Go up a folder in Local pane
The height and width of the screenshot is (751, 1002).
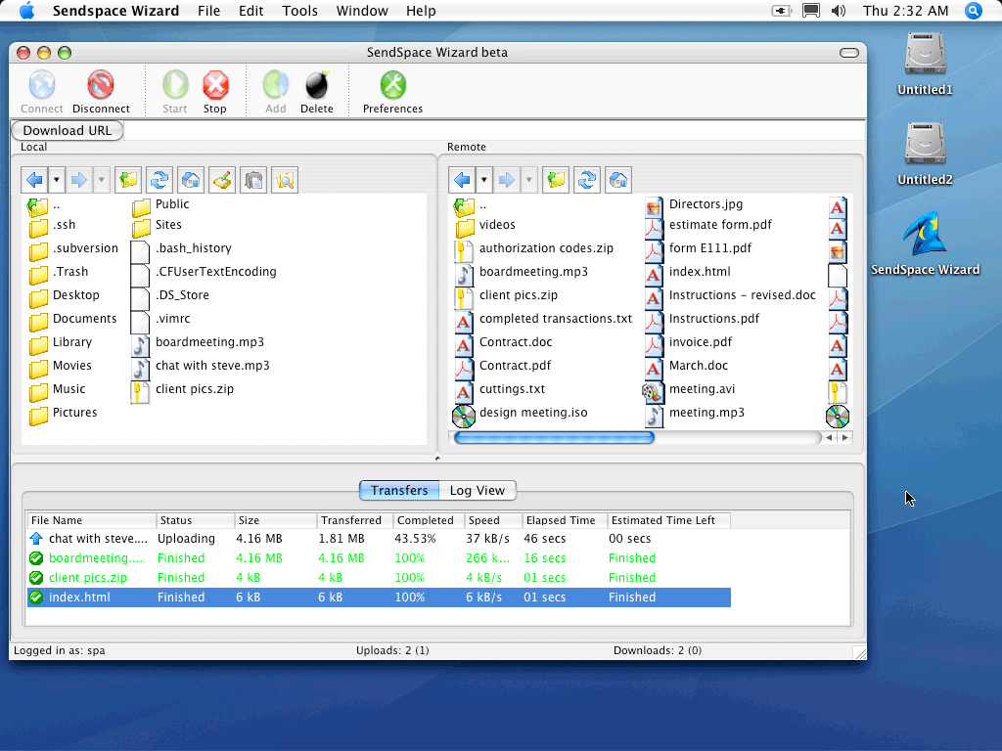[x=128, y=180]
